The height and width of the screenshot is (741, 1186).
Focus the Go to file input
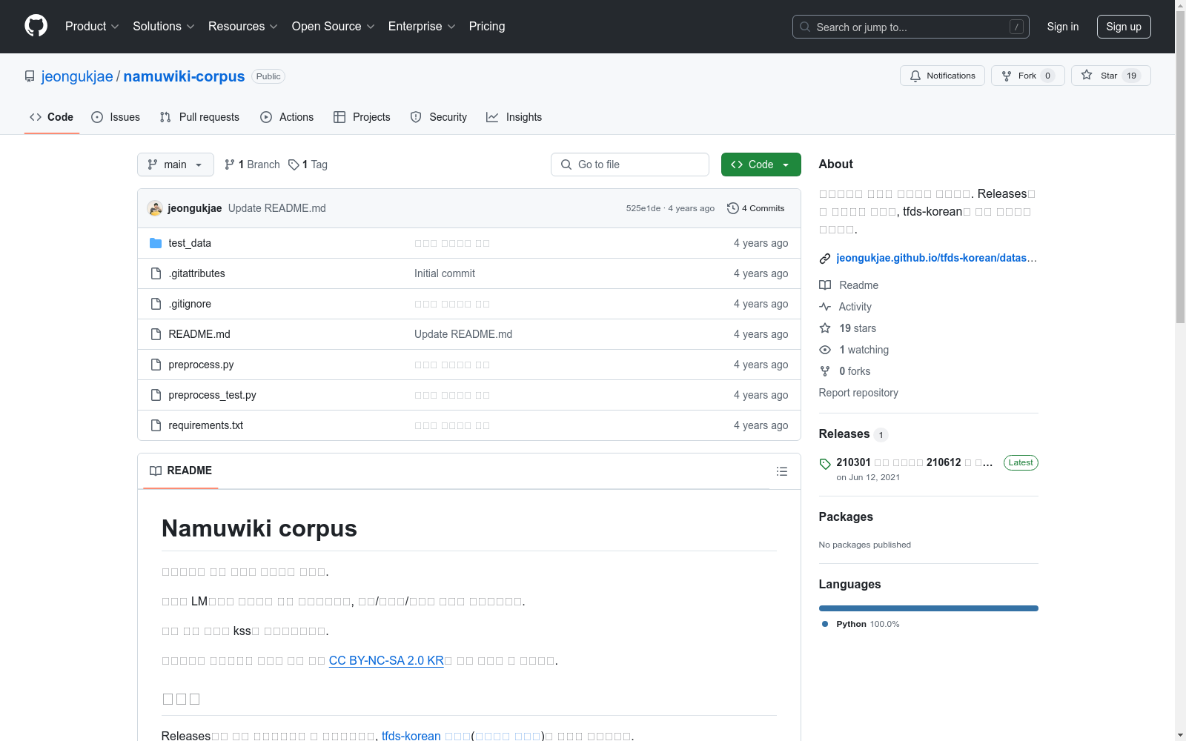(630, 165)
